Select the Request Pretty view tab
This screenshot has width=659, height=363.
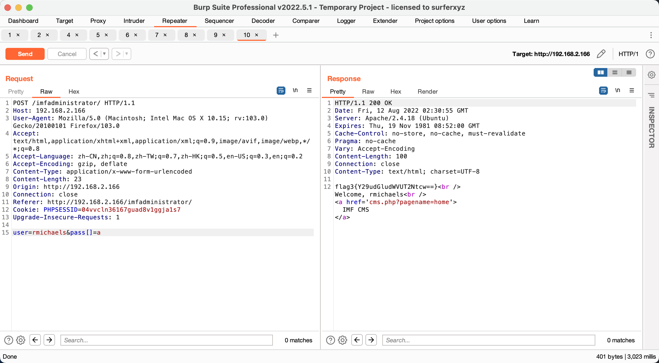point(16,92)
